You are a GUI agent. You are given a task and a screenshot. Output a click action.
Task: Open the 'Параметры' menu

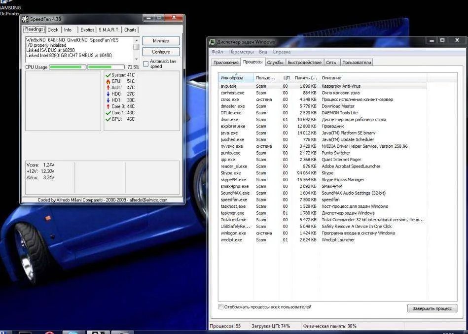(241, 52)
